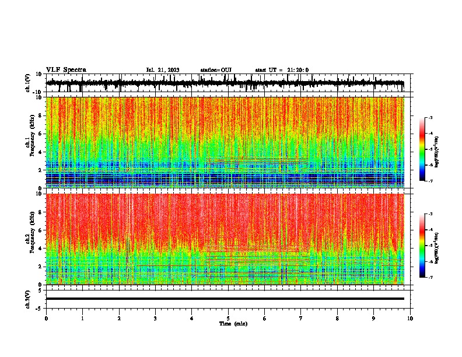
Task: Select the date text "Jul. 21, 2023"
Action: (x=163, y=70)
